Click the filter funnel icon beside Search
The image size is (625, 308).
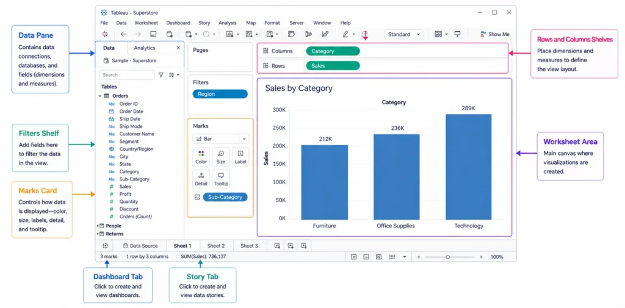[161, 74]
